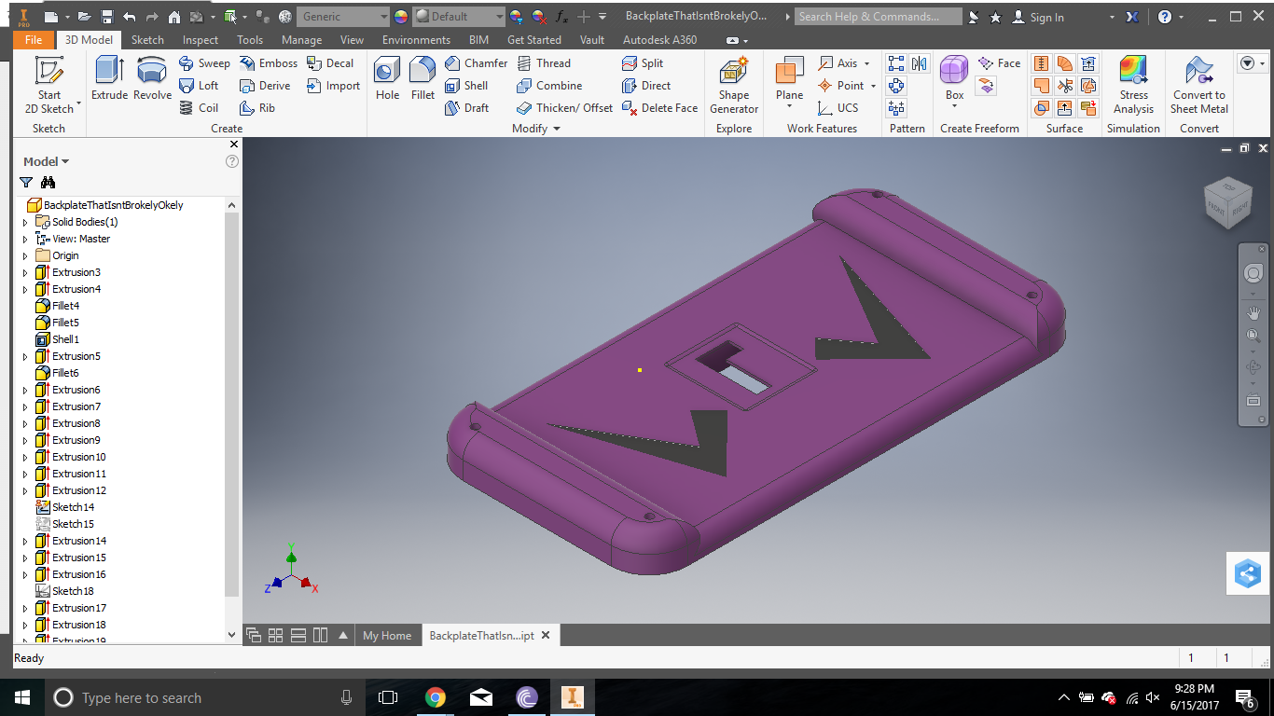Start a new 2D Sketch
The width and height of the screenshot is (1274, 716).
[49, 84]
